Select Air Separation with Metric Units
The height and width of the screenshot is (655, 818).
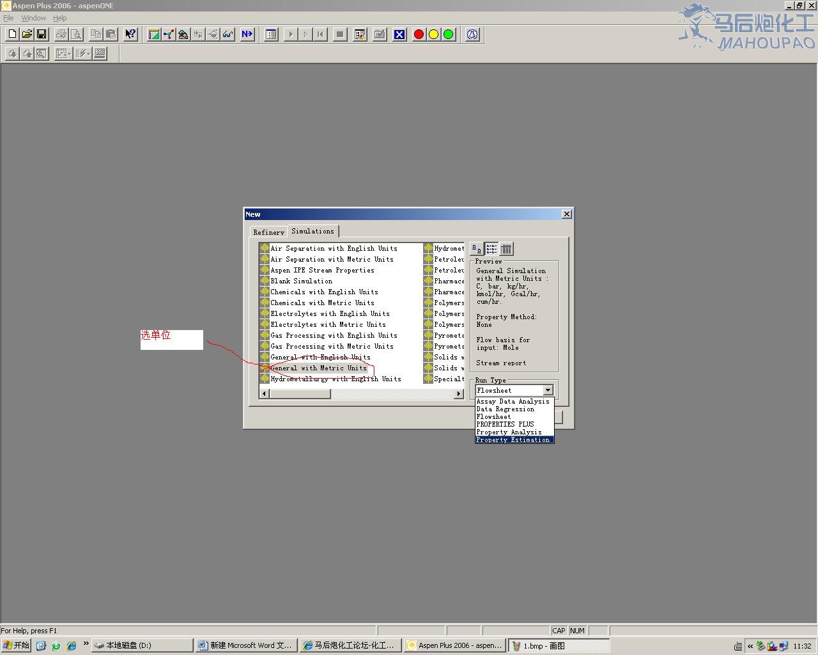click(327, 259)
